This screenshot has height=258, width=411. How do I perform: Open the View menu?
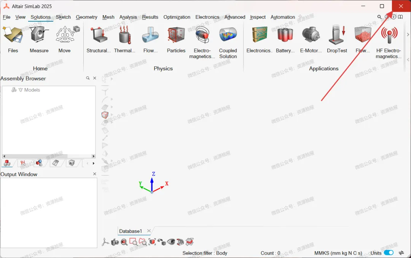tap(21, 17)
